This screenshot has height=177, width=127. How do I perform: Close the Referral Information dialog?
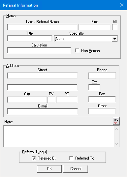coord(122,5)
